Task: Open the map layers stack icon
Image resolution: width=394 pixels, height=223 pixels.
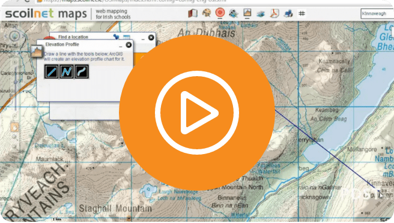Action: point(261,14)
